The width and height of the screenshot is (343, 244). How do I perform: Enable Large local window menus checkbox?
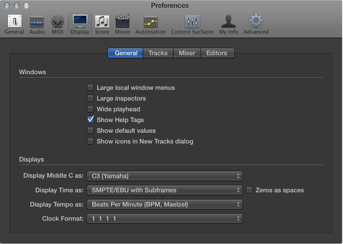click(x=90, y=87)
